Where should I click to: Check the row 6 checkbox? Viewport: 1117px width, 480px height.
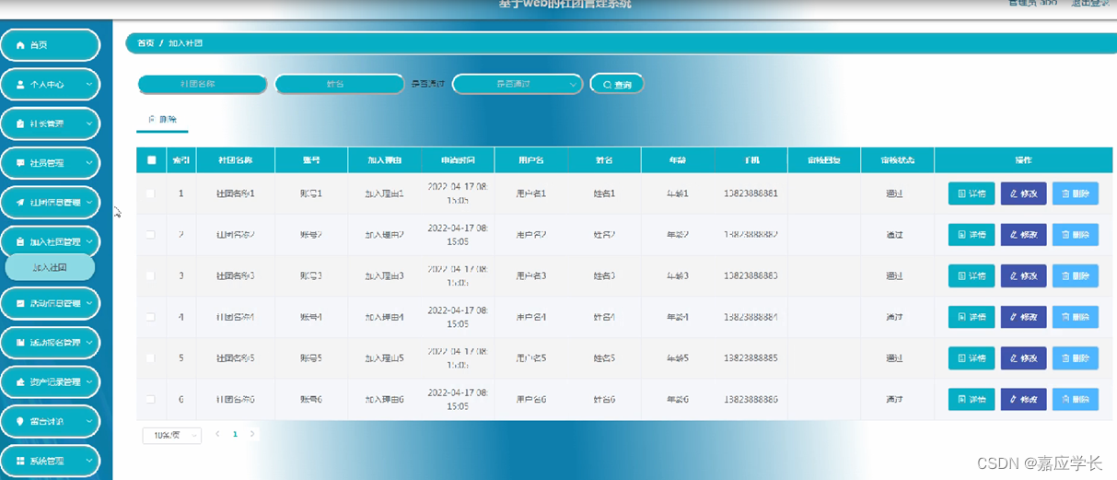tap(151, 399)
